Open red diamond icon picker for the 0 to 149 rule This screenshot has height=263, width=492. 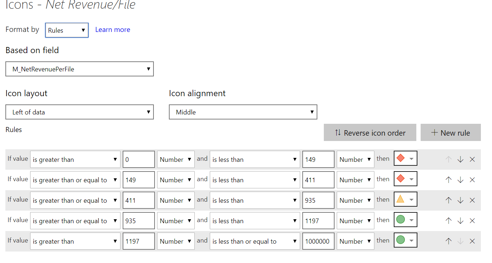point(406,158)
